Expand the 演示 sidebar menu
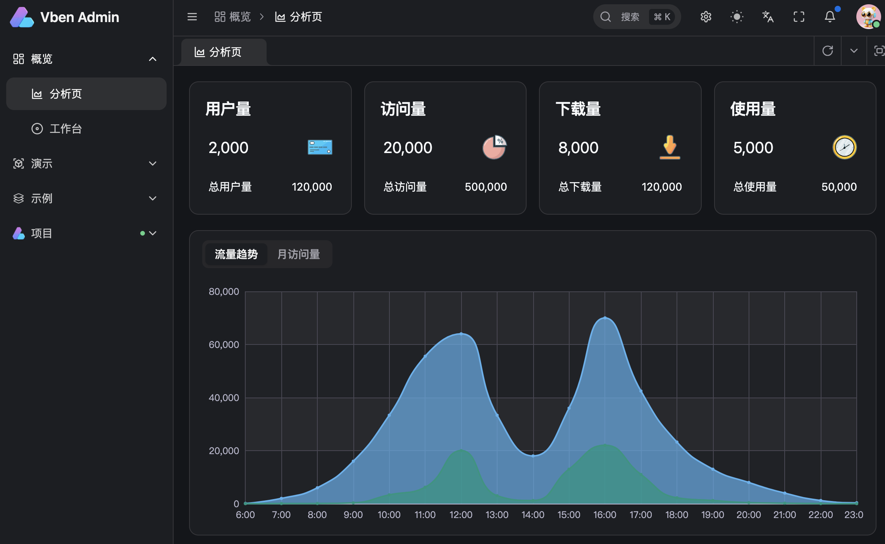Screen dimensions: 885x544 (x=86, y=164)
